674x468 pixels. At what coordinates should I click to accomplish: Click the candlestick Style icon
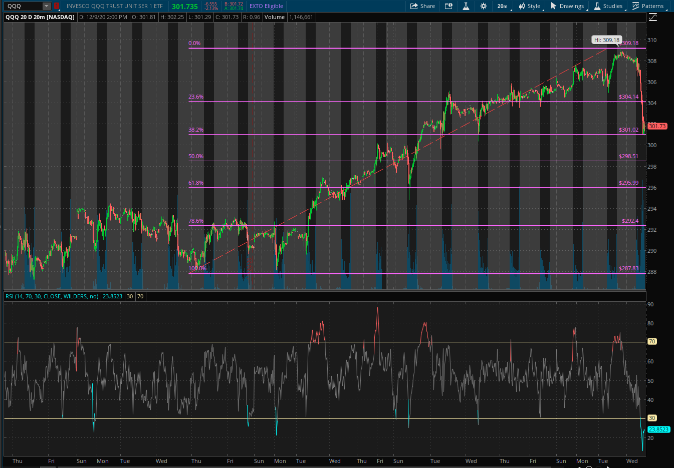tap(522, 6)
